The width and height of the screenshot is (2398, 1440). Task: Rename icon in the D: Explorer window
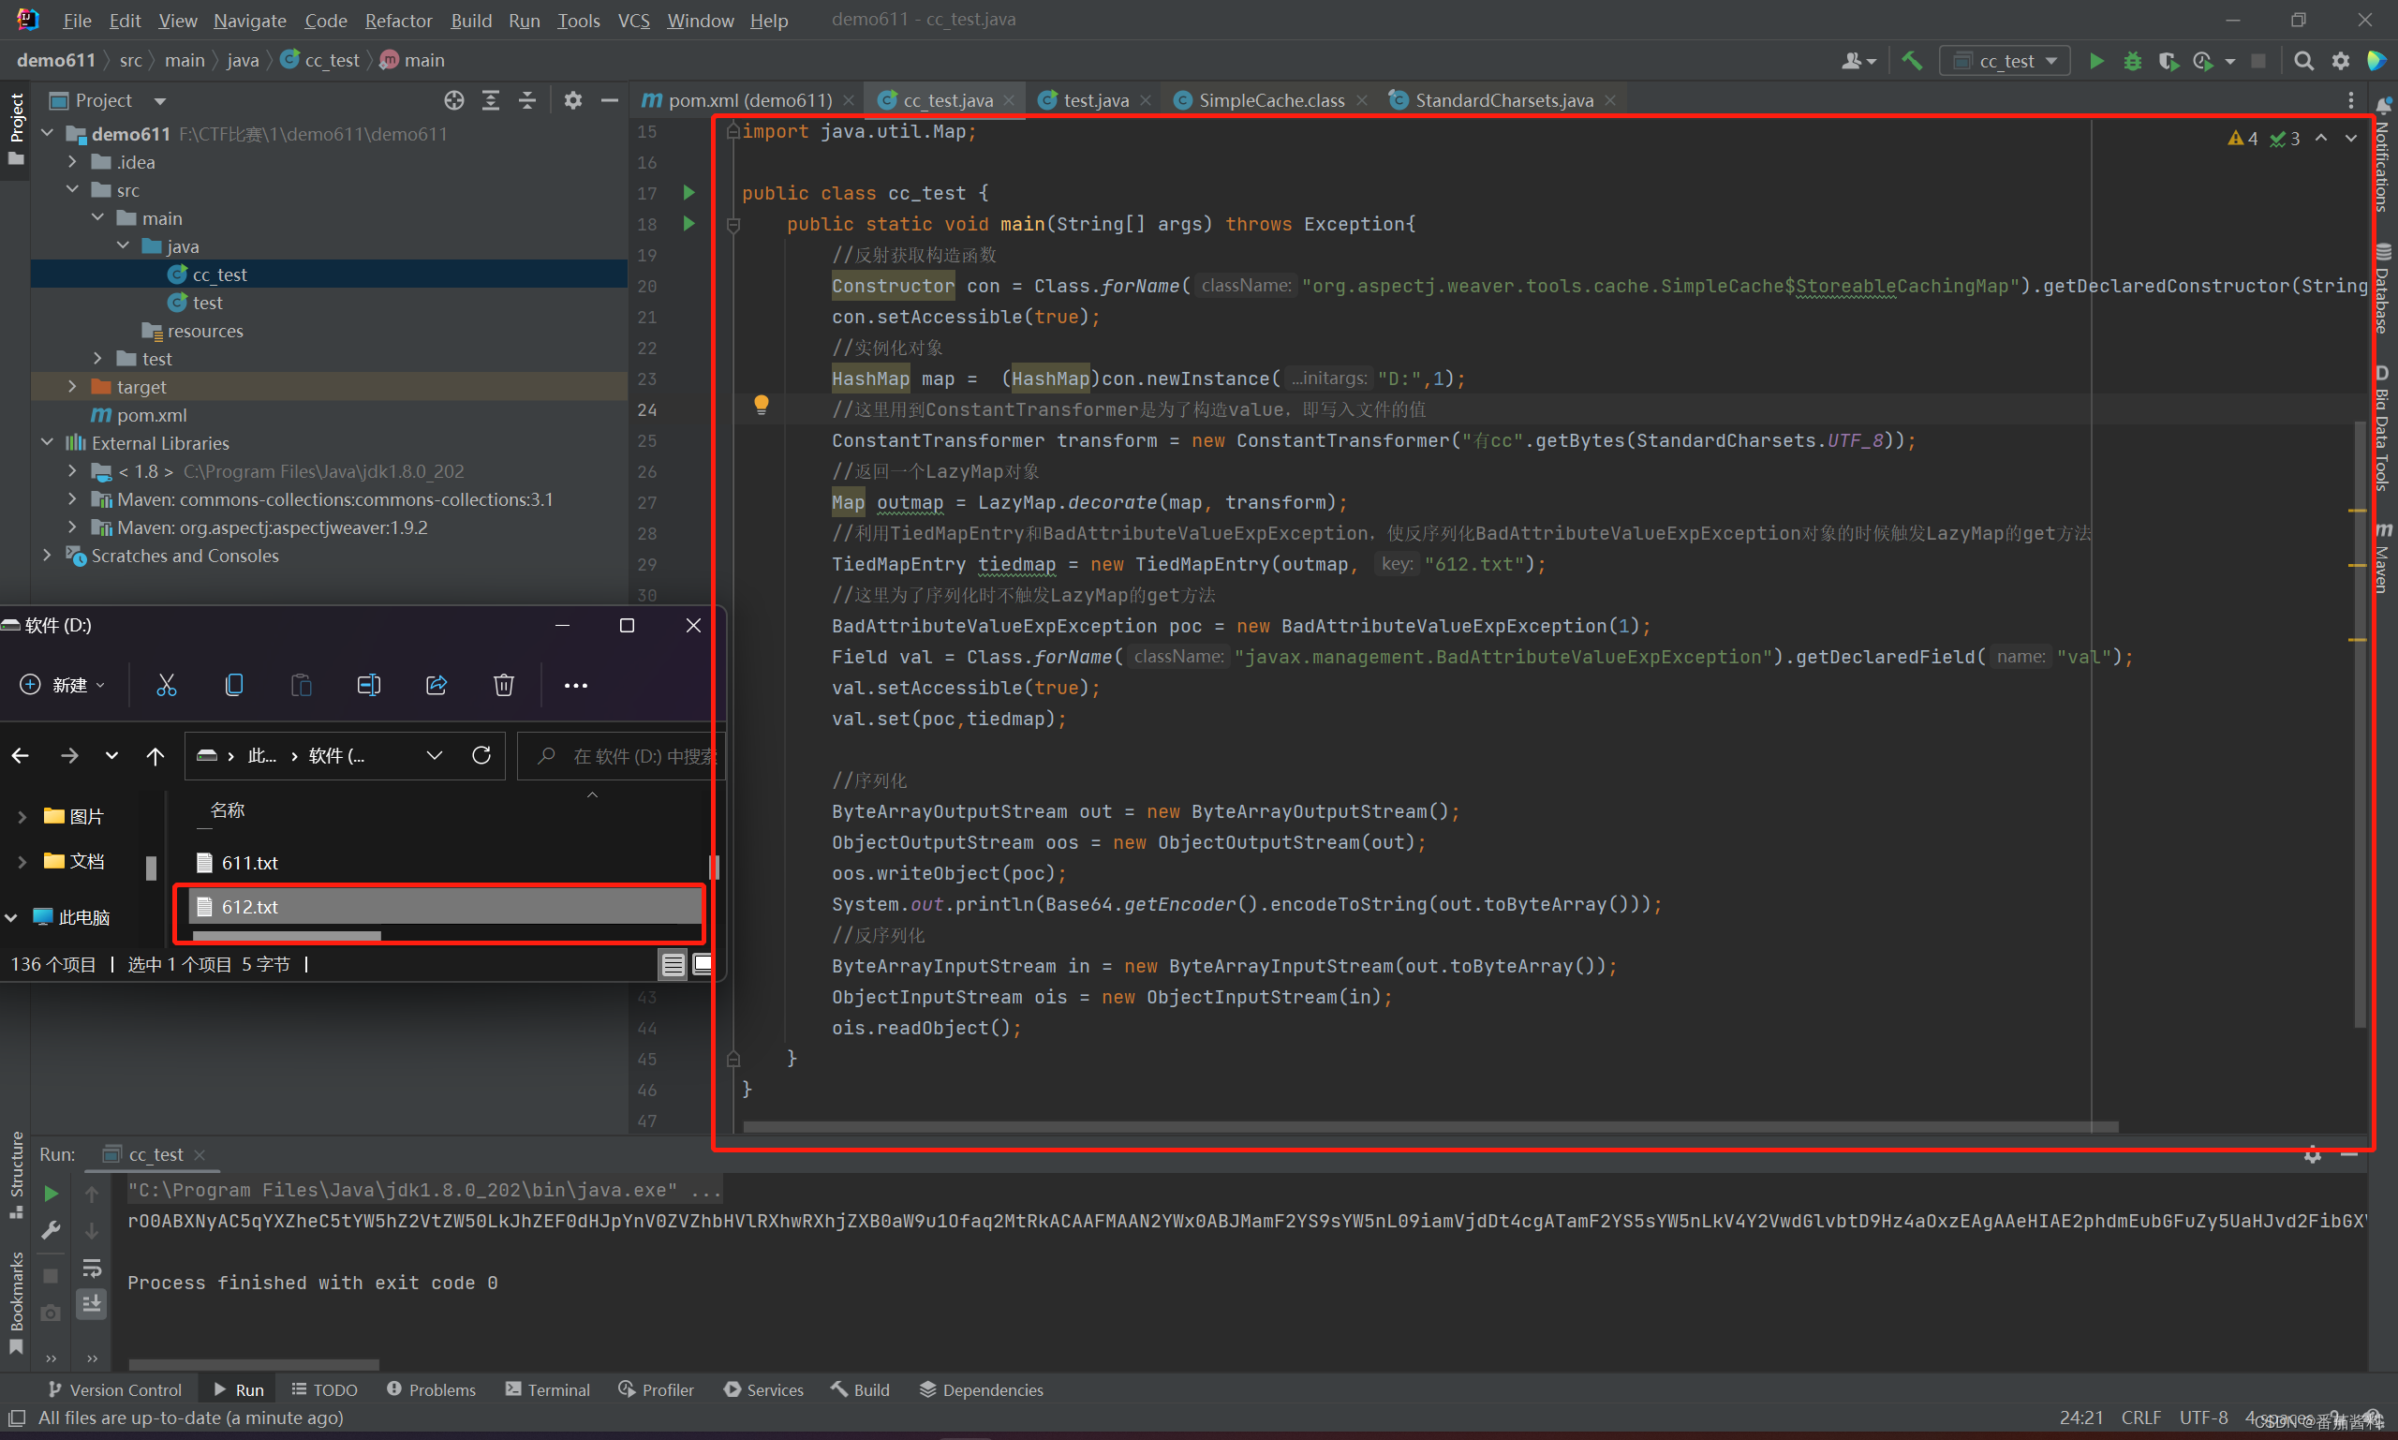[x=369, y=685]
